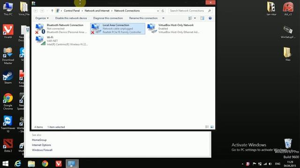Click the Search Network Connections field
Screen dimensions: 300x168
point(190,11)
